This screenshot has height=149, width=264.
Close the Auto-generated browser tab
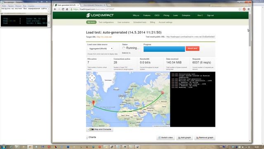pyautogui.click(x=78, y=5)
